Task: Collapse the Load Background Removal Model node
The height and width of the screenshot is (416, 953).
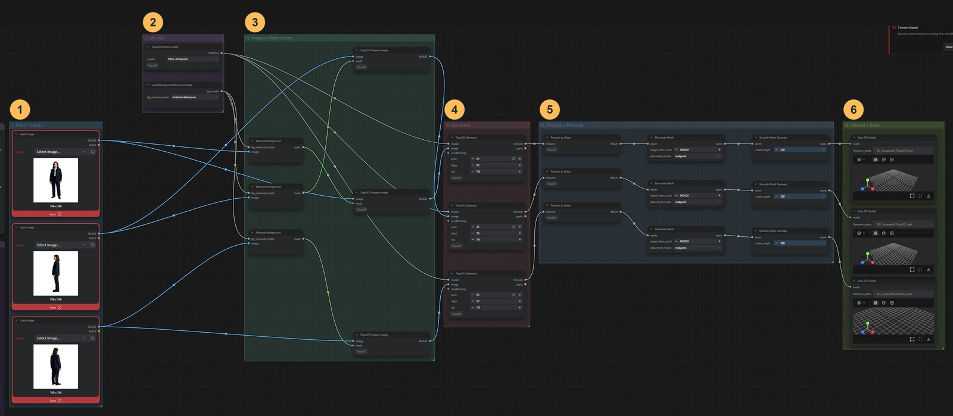Action: coord(148,85)
